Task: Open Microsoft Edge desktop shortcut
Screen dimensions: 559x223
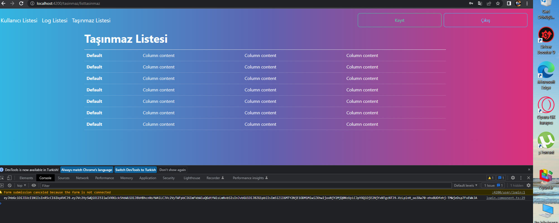Action: [546, 76]
